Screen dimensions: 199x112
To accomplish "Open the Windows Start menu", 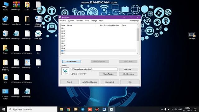I will [x=3, y=109].
